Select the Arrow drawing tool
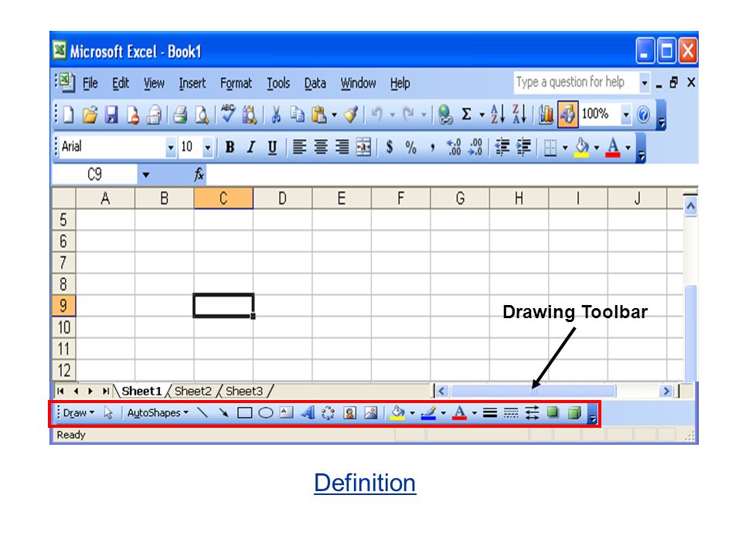 coord(223,412)
